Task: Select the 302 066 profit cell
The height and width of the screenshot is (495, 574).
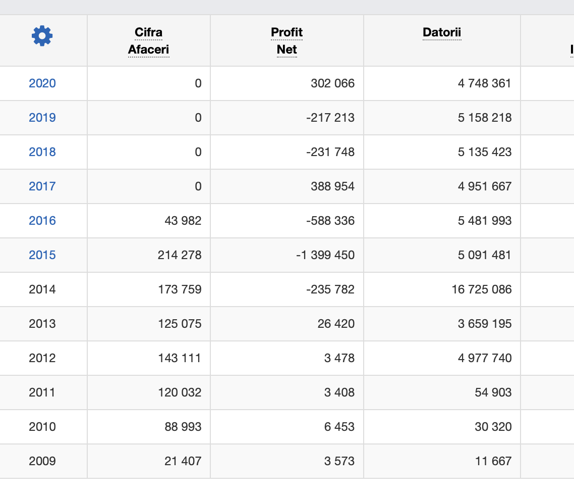Action: pyautogui.click(x=332, y=83)
